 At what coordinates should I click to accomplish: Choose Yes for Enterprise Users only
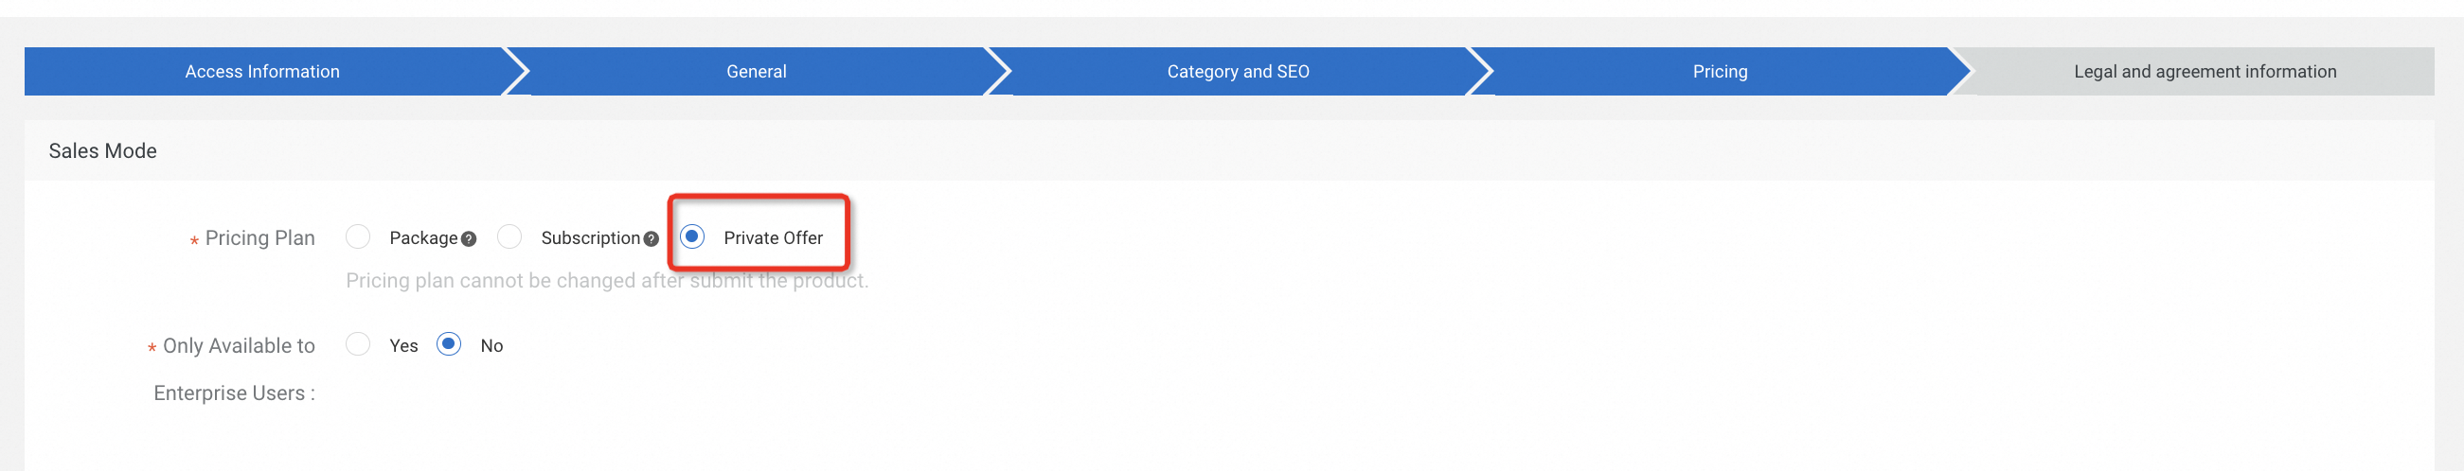tap(358, 344)
